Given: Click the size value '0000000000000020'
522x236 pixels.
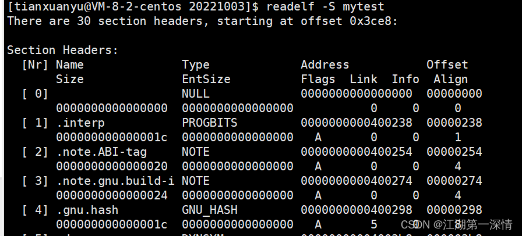Looking at the screenshot, I should 111,166.
